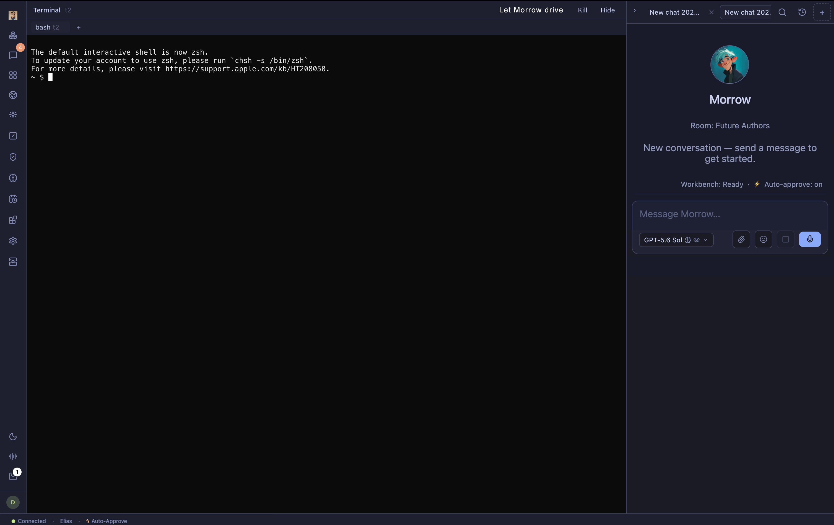Attach a file with paperclip icon
The width and height of the screenshot is (834, 525).
point(741,239)
